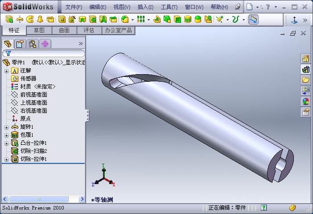Open the File Explorer task pane folder icon
This screenshot has width=313, height=214.
pos(305,80)
